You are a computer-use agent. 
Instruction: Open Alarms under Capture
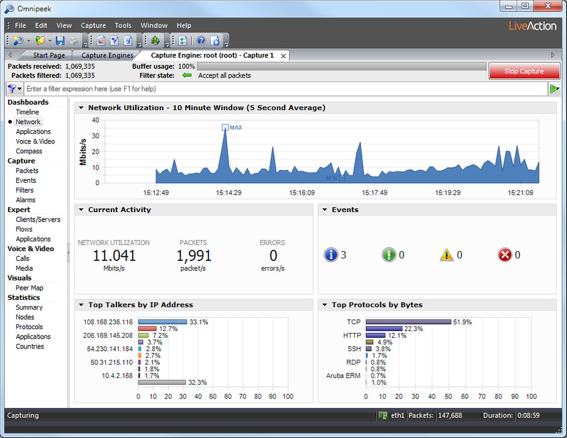(26, 200)
